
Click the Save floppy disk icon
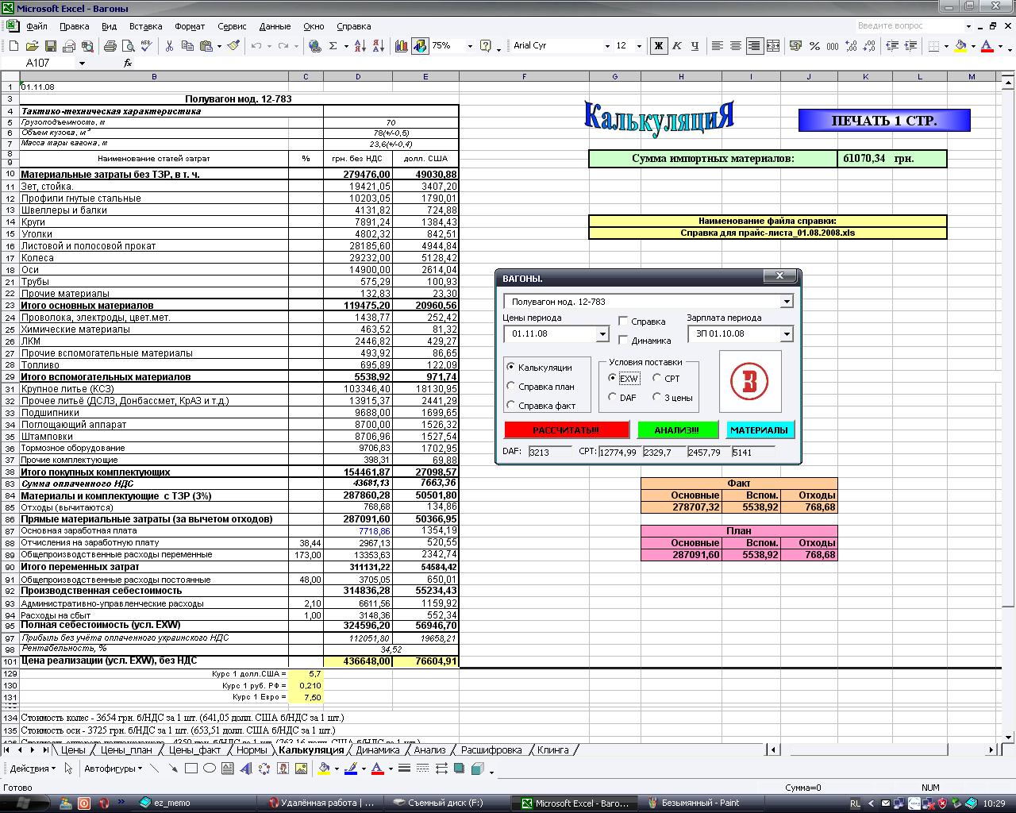pos(50,46)
